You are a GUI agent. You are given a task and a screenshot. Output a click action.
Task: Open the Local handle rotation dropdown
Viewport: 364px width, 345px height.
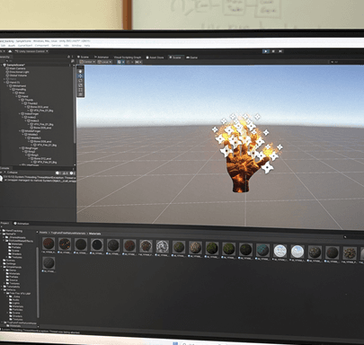coord(104,62)
